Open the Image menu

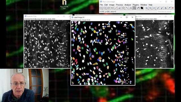tap(112, 5)
